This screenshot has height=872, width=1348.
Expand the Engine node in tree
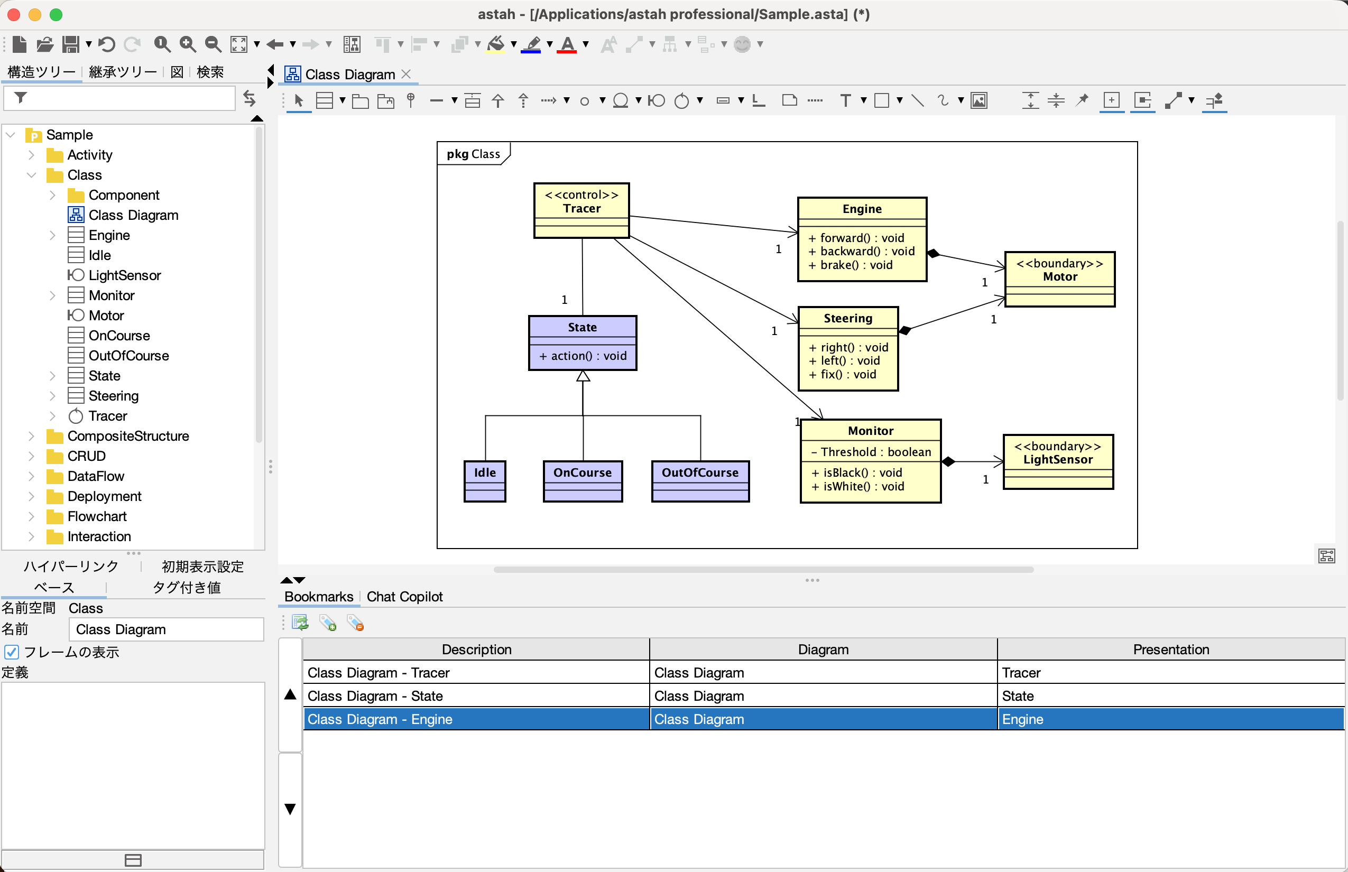[x=52, y=236]
